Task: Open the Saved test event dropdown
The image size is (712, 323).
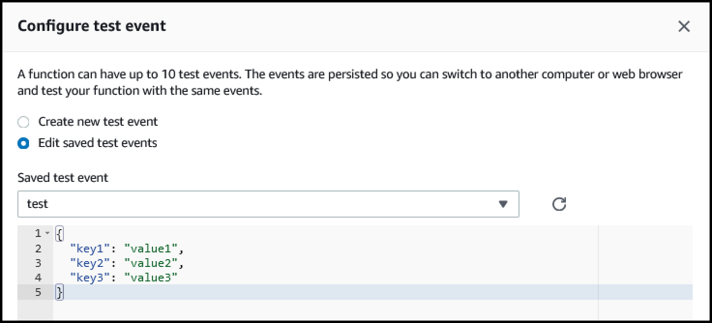Action: click(x=268, y=204)
